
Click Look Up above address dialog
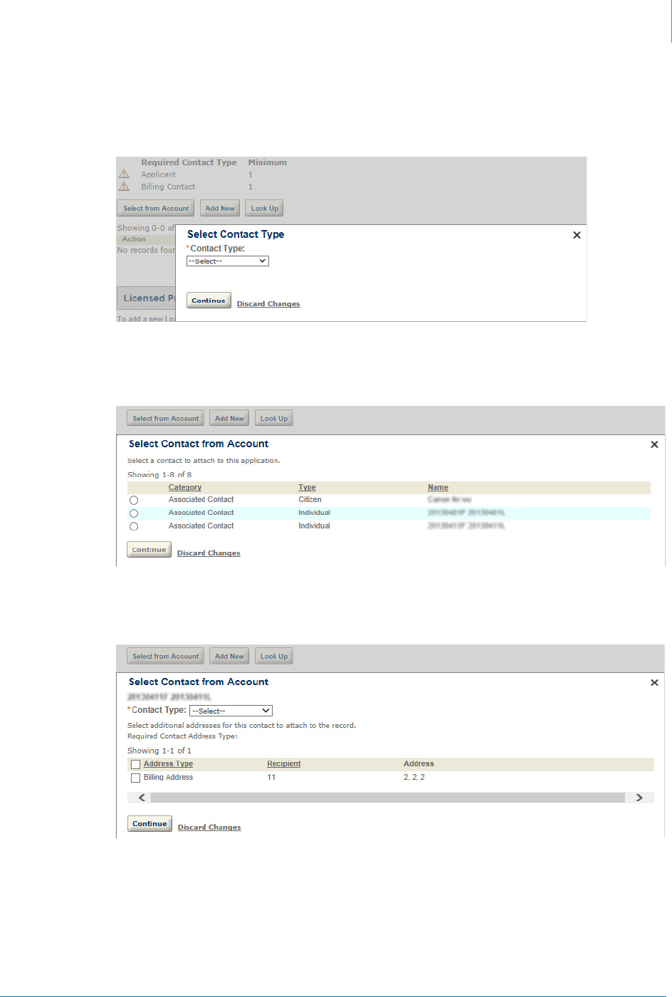(x=274, y=657)
